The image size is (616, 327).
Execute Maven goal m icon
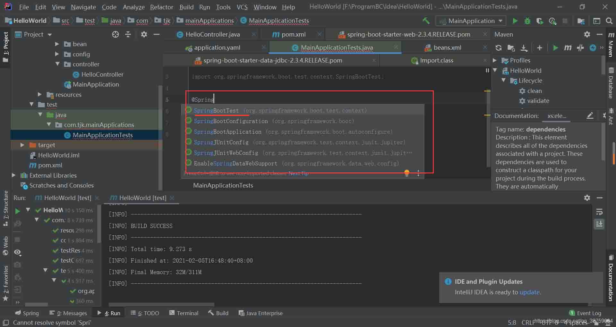(x=568, y=48)
